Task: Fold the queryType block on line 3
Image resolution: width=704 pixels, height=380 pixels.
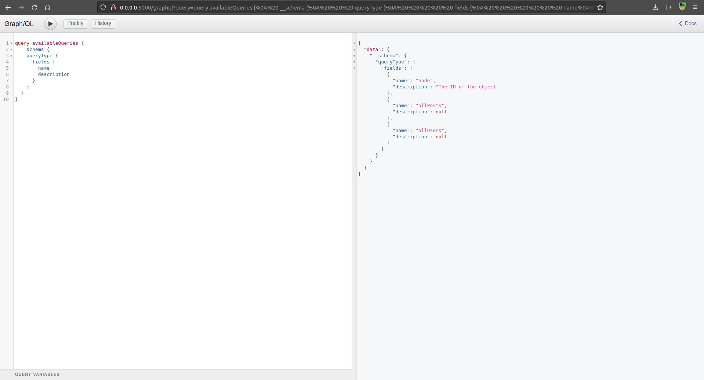Action: [11, 56]
